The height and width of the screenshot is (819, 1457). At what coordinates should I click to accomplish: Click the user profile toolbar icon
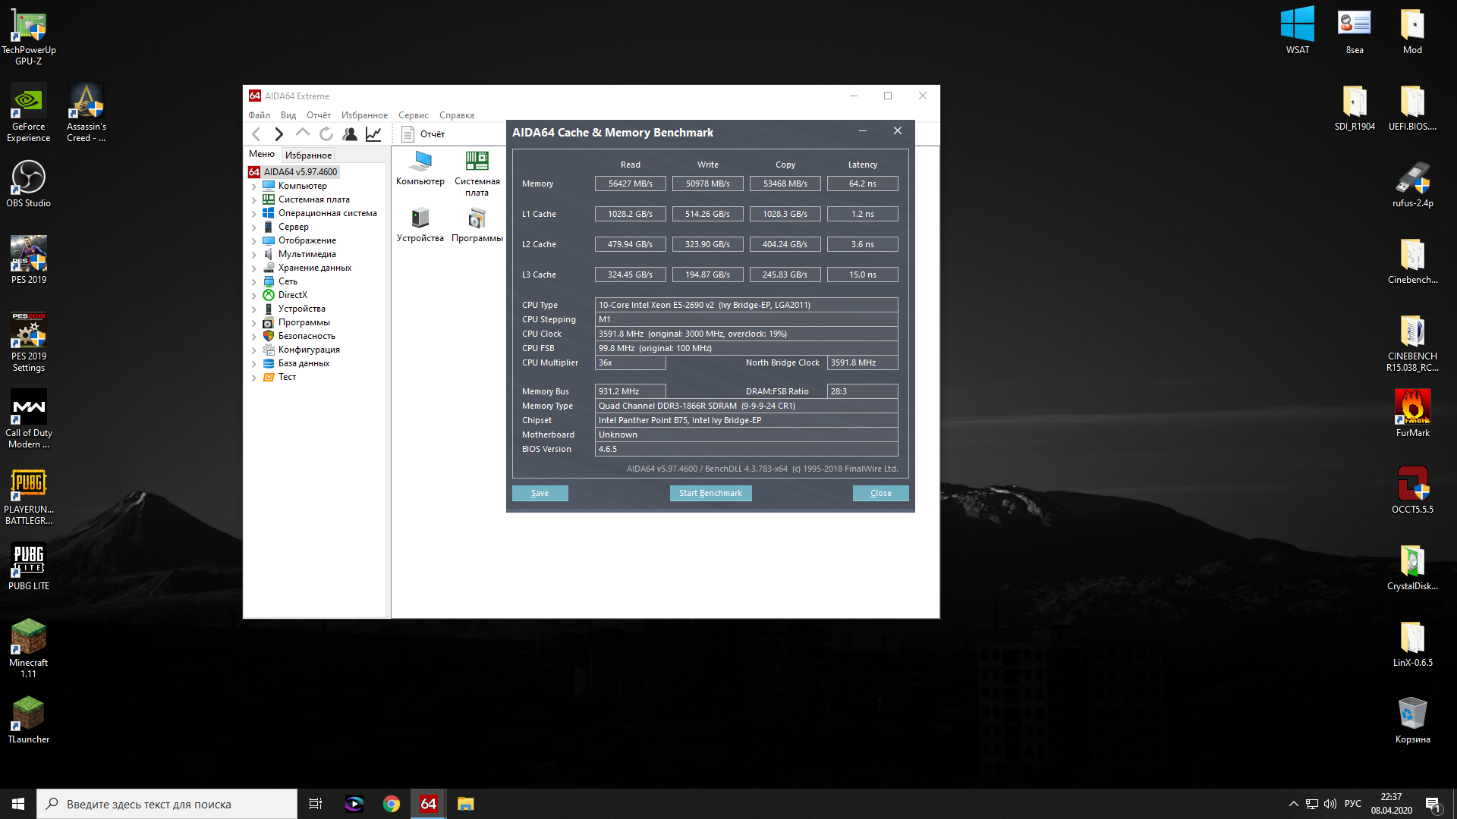coord(350,134)
